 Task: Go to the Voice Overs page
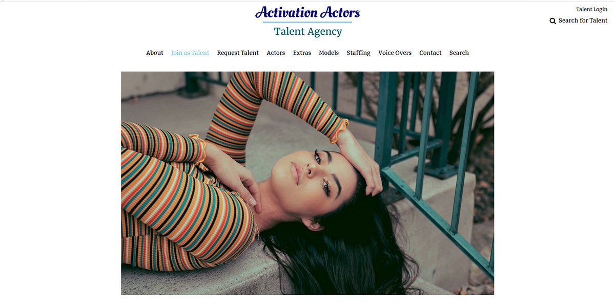[395, 53]
